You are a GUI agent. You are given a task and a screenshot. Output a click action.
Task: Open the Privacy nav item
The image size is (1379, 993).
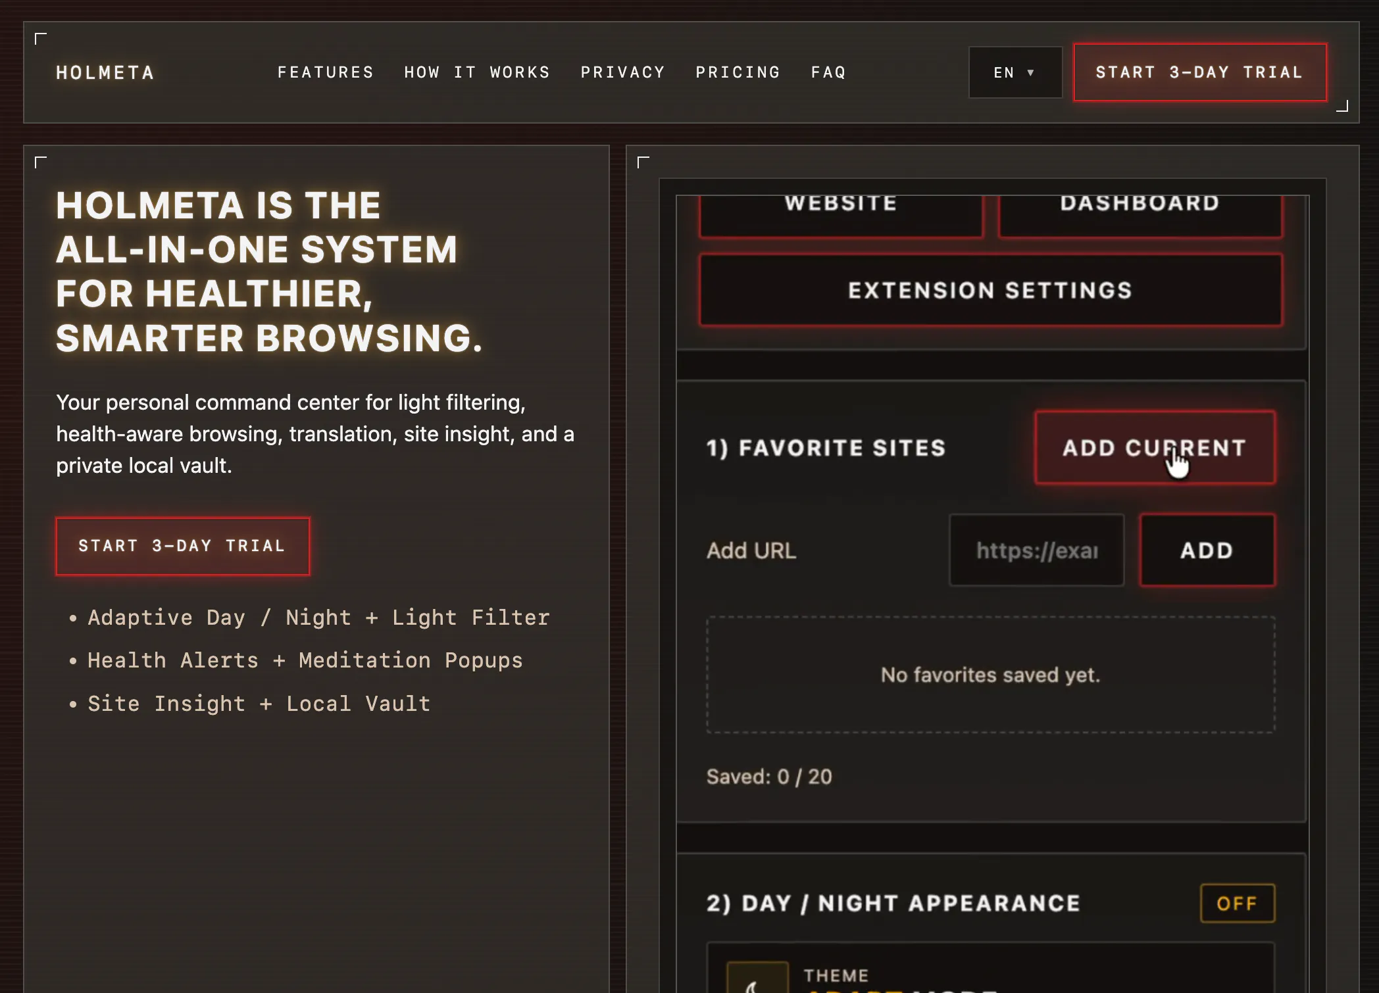tap(622, 72)
